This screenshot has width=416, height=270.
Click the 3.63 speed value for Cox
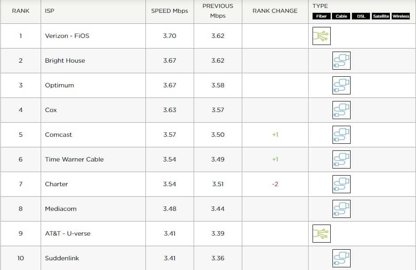point(169,110)
